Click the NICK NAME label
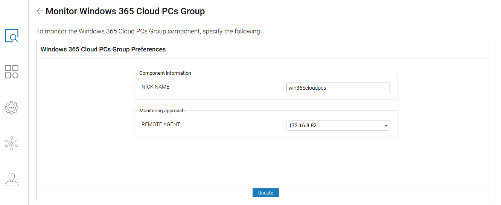501x205 pixels. pyautogui.click(x=155, y=87)
